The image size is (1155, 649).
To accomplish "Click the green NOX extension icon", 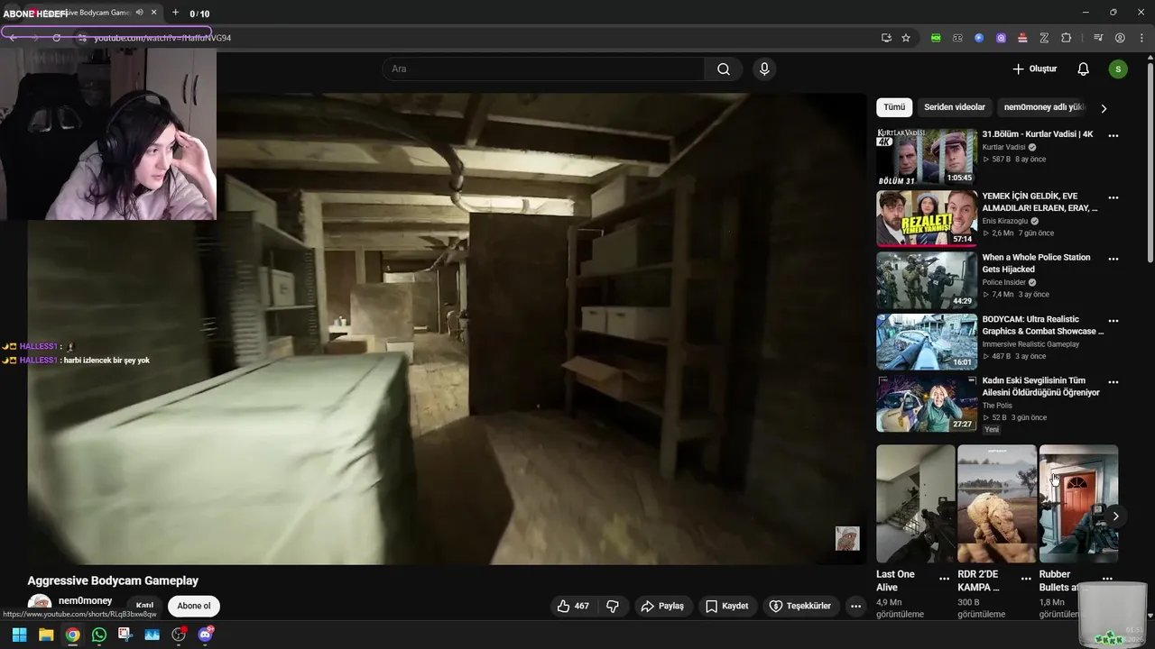I will click(x=936, y=38).
